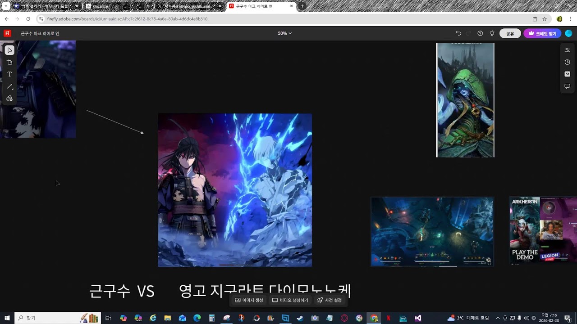577x324 pixels.
Task: Open the version history panel icon
Action: [x=567, y=62]
